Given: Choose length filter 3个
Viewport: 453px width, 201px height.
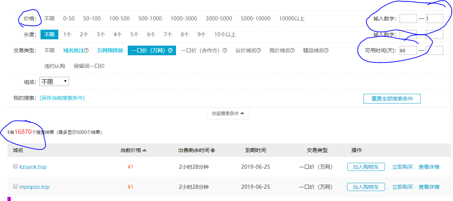Looking at the screenshot, I should coord(101,34).
